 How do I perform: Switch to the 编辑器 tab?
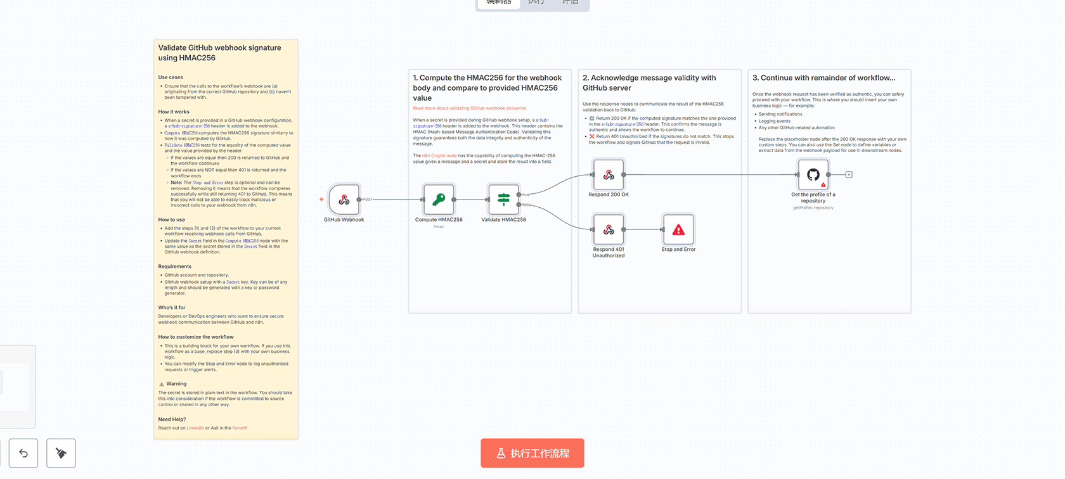499,3
